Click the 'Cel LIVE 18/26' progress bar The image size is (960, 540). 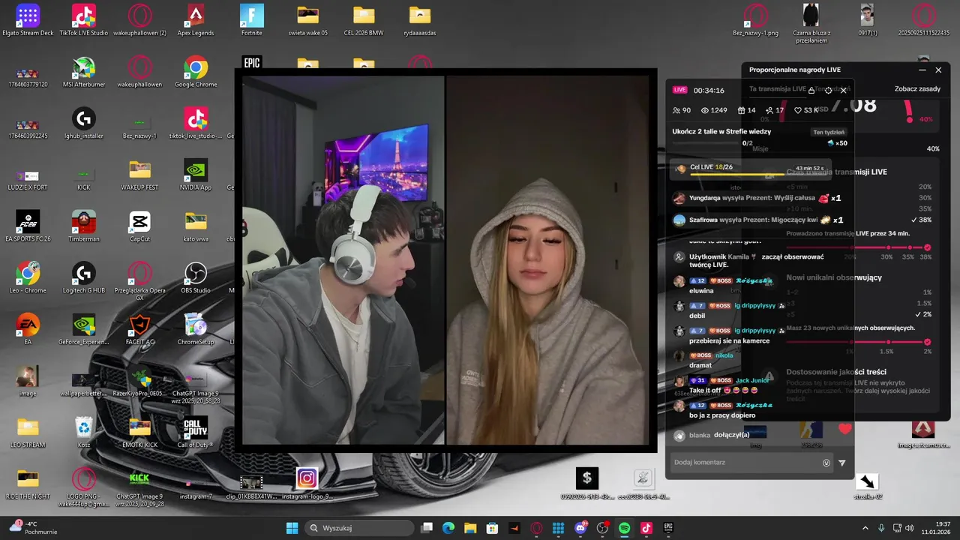point(751,169)
